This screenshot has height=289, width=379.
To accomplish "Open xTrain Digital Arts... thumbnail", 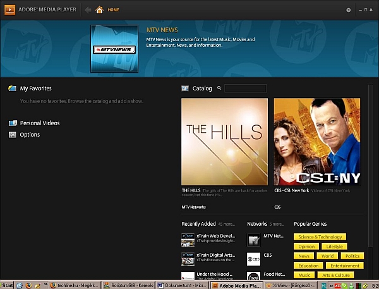I will (x=188, y=259).
